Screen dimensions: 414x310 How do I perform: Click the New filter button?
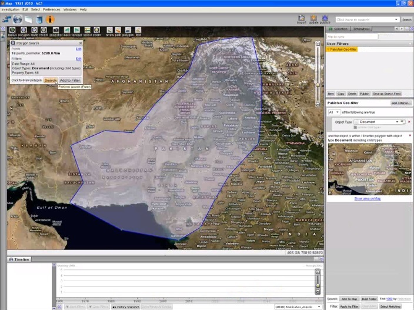click(x=331, y=94)
